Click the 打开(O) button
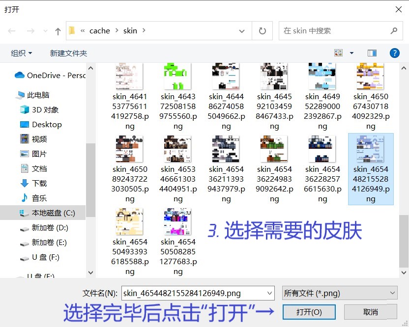This screenshot has height=327, width=409. (x=309, y=312)
